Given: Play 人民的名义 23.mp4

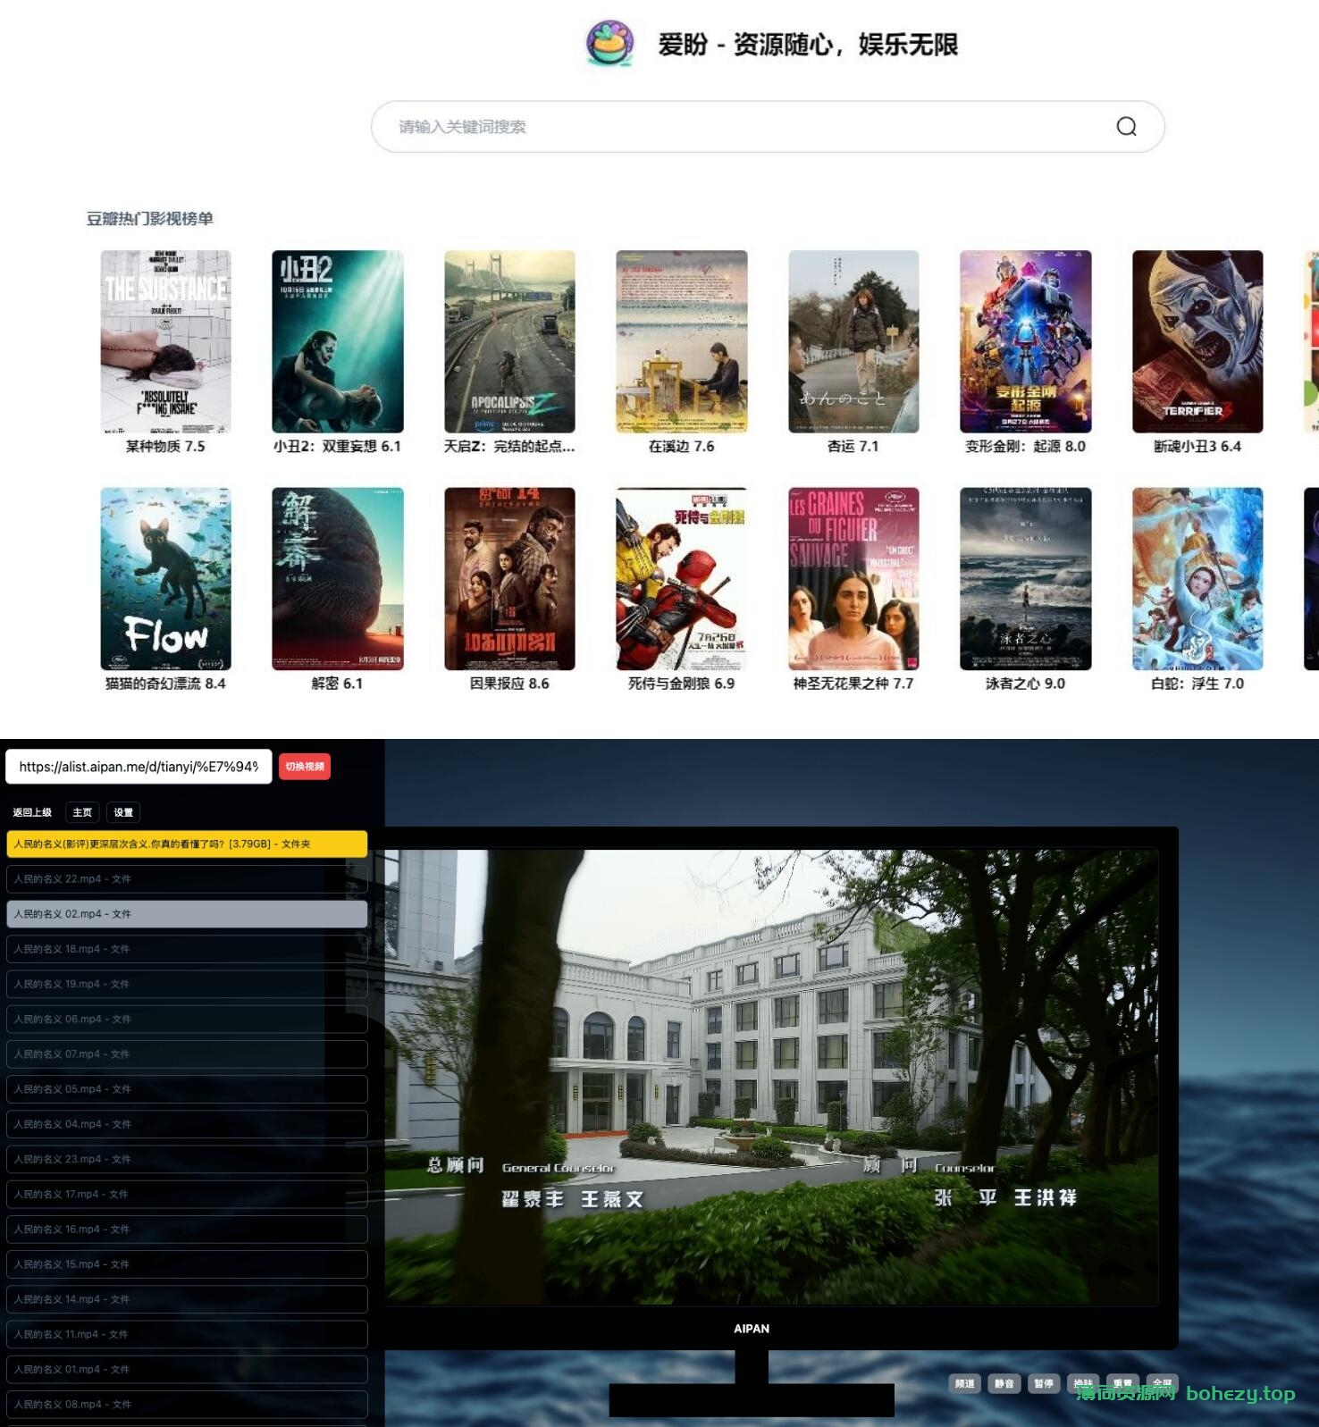Looking at the screenshot, I should point(187,1159).
